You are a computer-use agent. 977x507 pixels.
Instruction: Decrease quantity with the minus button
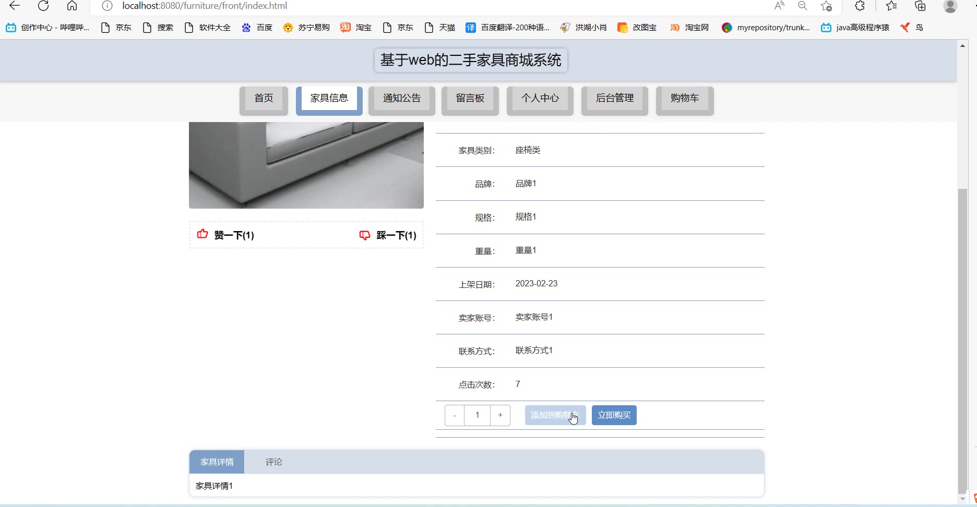point(455,415)
